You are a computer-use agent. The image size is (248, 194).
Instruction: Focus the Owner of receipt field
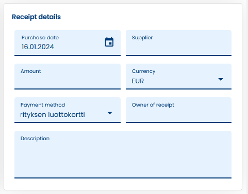point(178,110)
